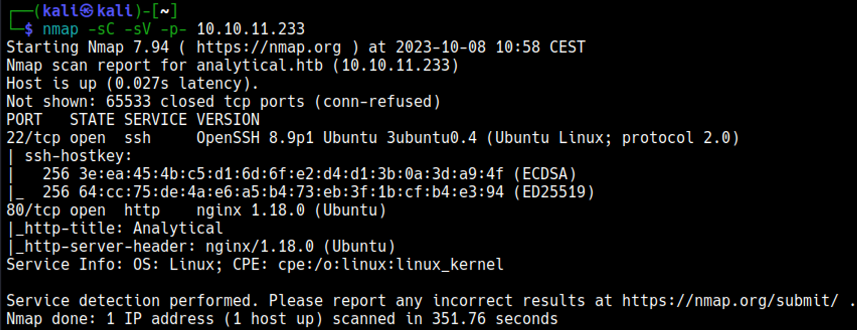Click the CPE string cpe:/o:linux:linux_kernel
857x330 pixels.
[390, 265]
